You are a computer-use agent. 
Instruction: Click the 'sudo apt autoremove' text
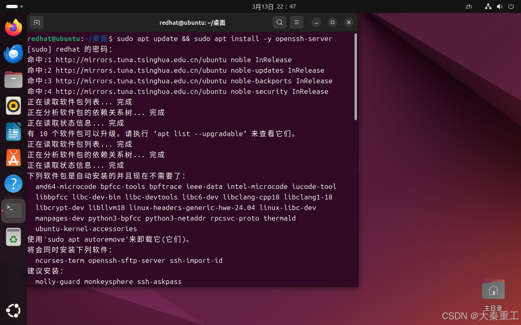click(86, 239)
